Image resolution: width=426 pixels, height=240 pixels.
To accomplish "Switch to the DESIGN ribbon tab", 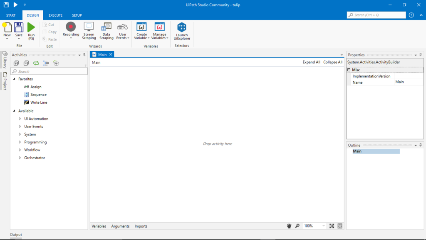I will (33, 15).
